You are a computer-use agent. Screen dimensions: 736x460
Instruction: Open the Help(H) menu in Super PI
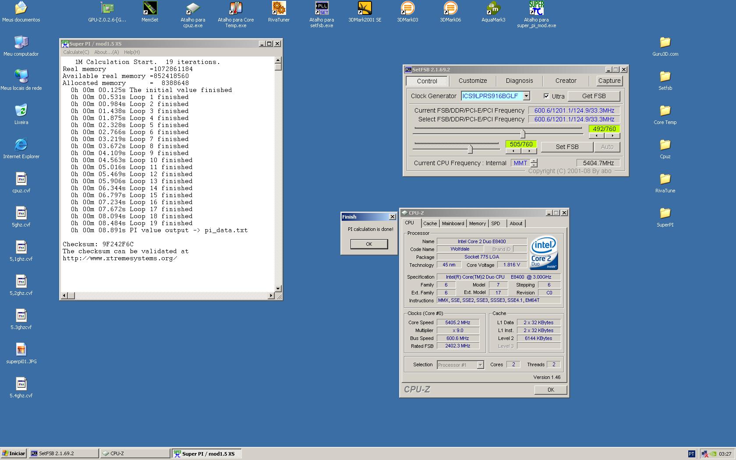(132, 52)
